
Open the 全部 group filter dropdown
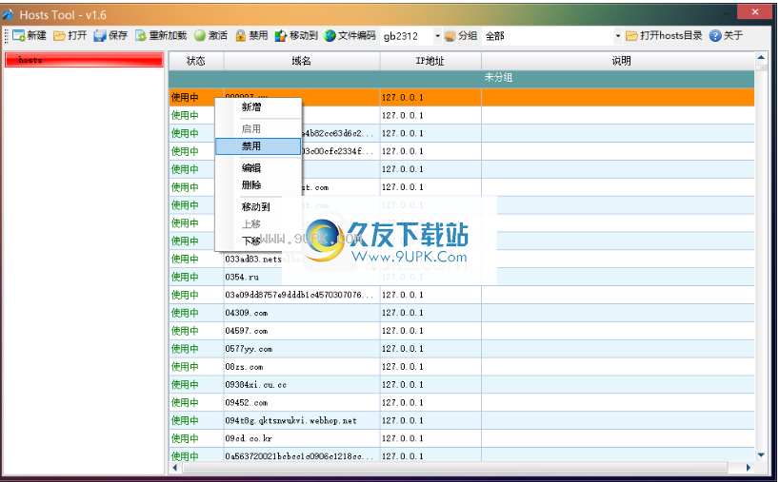click(618, 36)
